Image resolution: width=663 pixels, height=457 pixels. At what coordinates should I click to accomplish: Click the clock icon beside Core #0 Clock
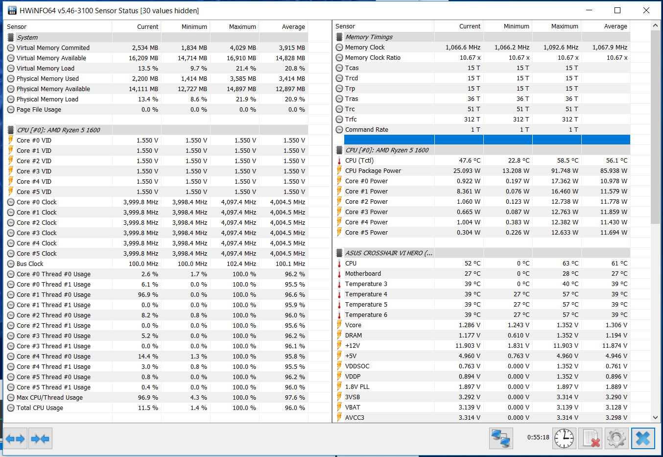click(x=11, y=202)
